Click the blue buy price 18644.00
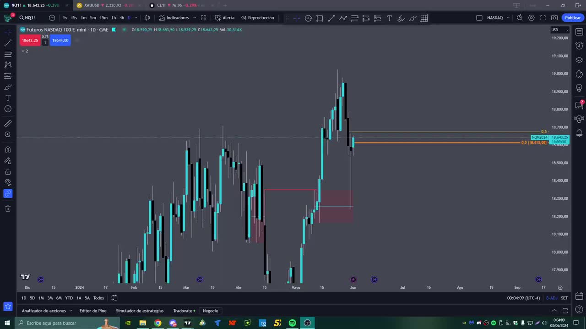 click(x=60, y=40)
